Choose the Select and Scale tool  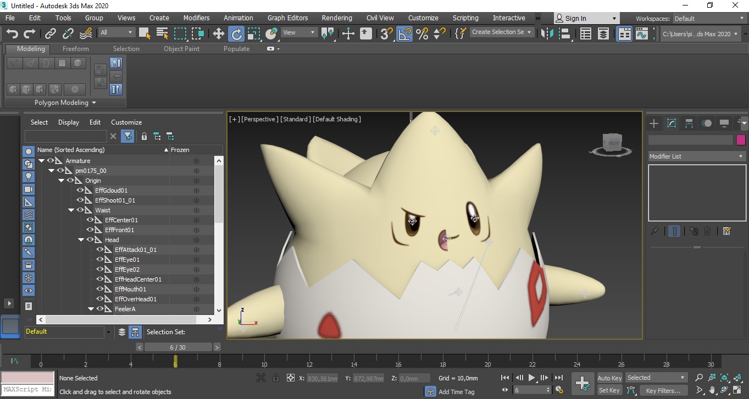[254, 34]
